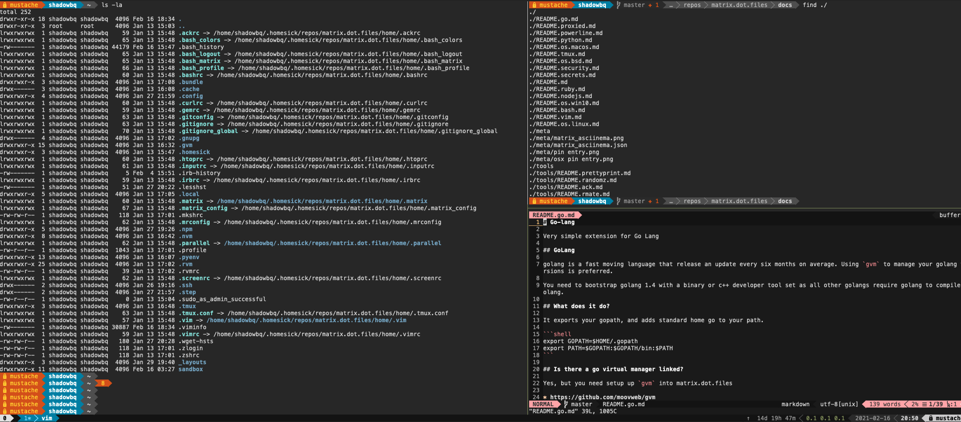
Task: Click the lock icon beside 'ls -la' prompt
Action: pos(5,5)
